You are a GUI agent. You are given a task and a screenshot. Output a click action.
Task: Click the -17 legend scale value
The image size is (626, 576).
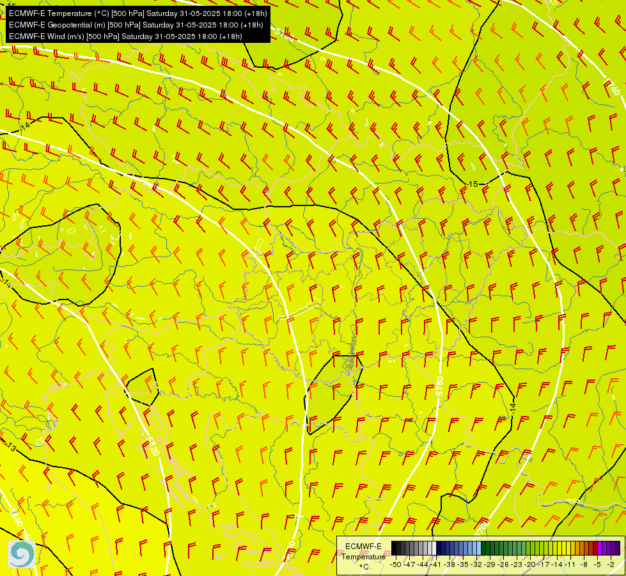tap(544, 565)
